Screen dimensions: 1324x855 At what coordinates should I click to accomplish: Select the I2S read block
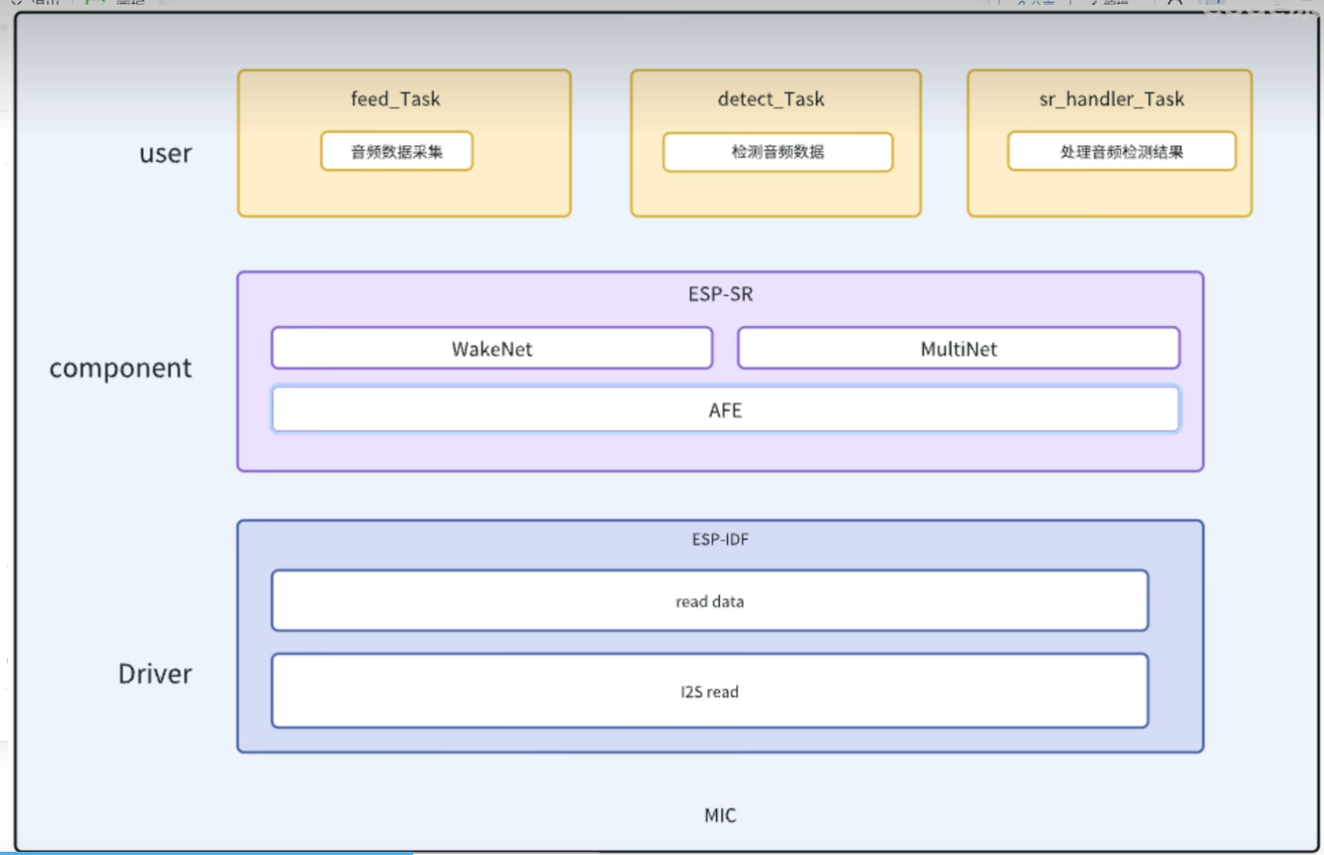pyautogui.click(x=709, y=691)
